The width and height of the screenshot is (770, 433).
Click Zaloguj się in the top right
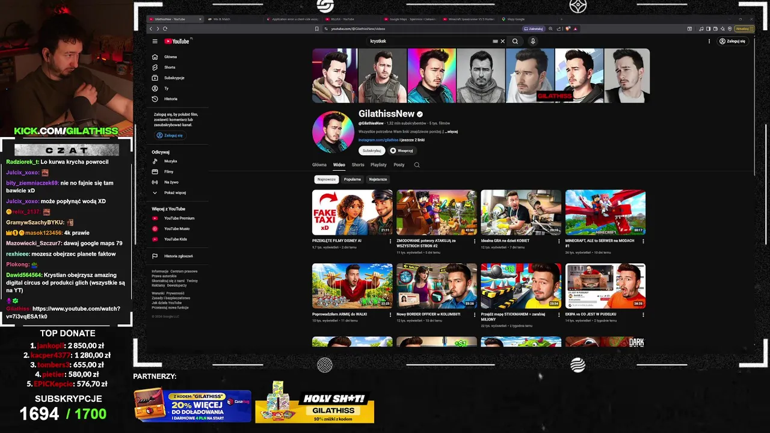[733, 41]
